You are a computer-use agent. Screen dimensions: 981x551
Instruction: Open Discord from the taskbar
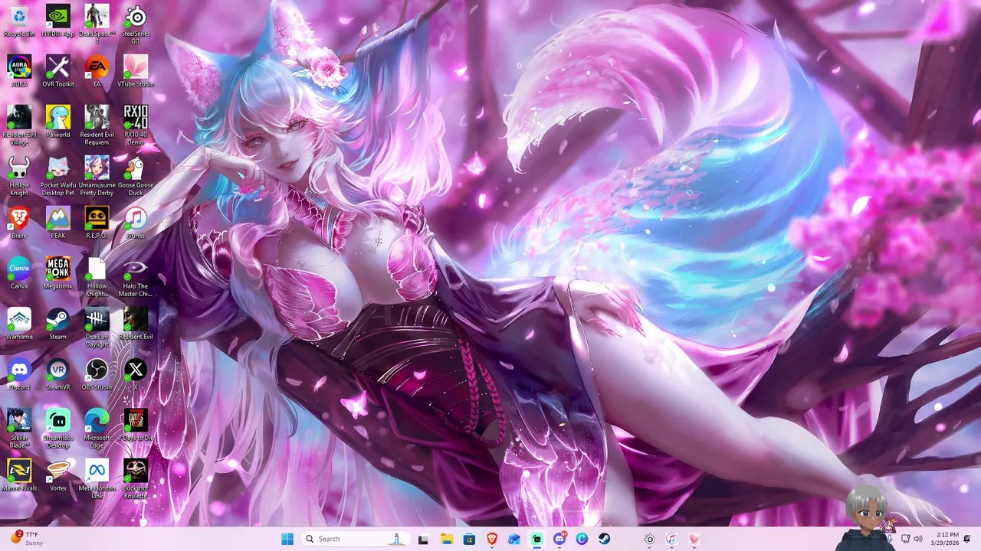click(x=559, y=539)
